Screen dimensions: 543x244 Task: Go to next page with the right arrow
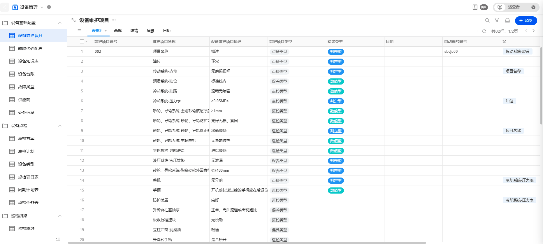[x=533, y=31]
